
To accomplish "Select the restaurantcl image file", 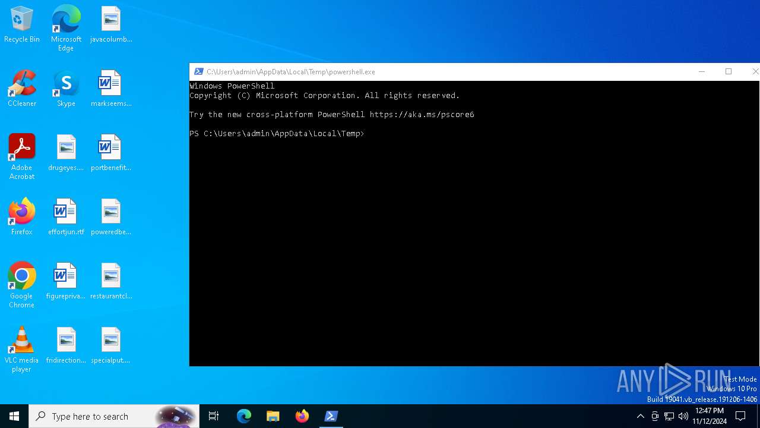I will click(110, 282).
